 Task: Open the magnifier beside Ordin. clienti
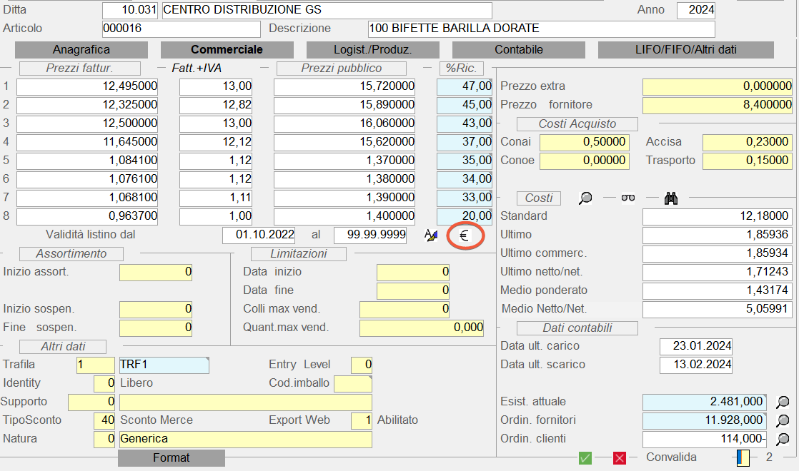[x=783, y=439]
